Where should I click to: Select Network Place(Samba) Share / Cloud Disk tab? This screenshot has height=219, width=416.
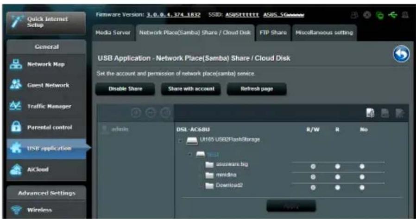(195, 32)
